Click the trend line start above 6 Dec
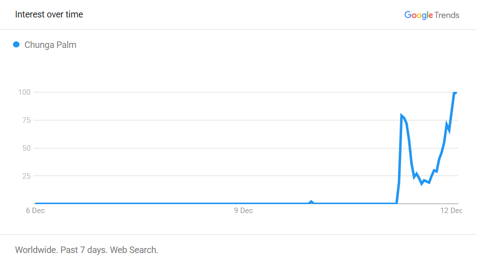 [x=35, y=204]
